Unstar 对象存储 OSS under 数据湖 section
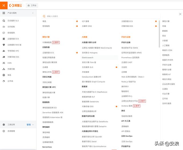Viewport: 183px width, 150px height. coord(116,106)
